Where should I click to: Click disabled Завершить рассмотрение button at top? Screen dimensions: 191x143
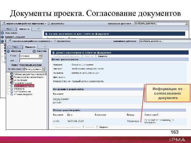coord(67,56)
